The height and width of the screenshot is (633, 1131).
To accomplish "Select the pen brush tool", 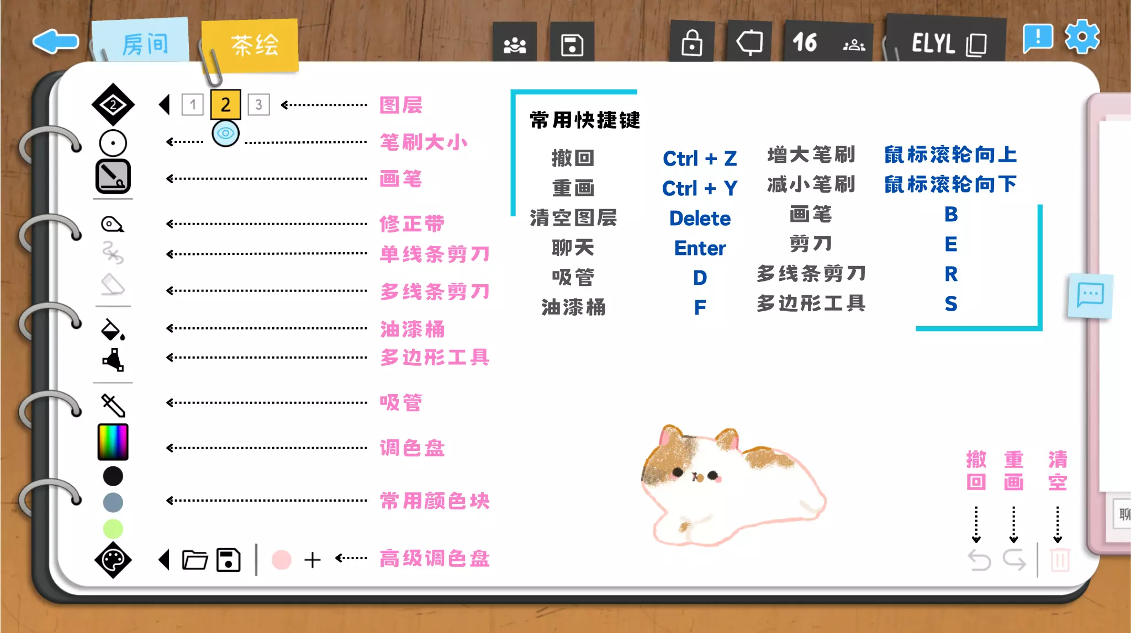I will coord(113,177).
